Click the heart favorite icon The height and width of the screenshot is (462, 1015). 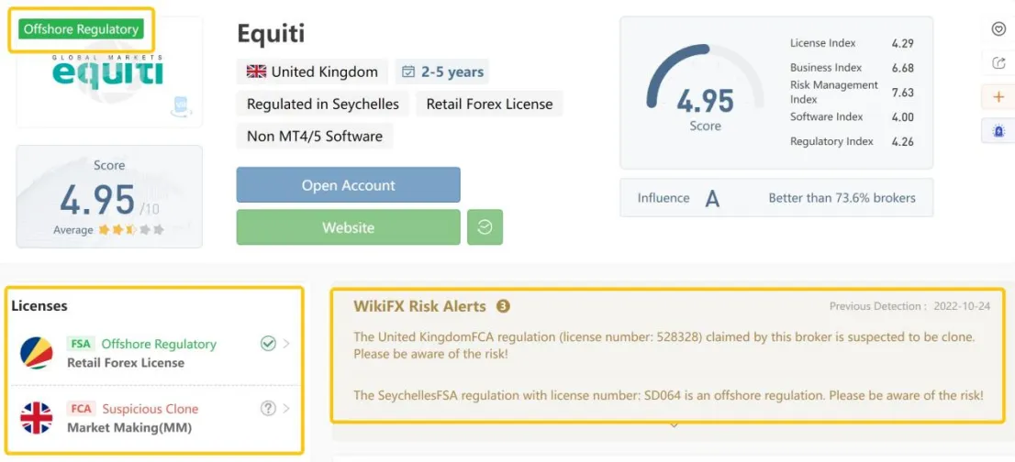click(998, 29)
